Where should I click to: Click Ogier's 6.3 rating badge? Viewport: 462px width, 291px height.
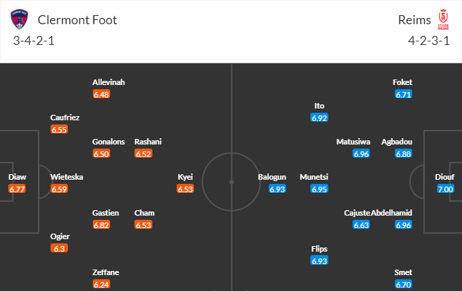point(60,248)
